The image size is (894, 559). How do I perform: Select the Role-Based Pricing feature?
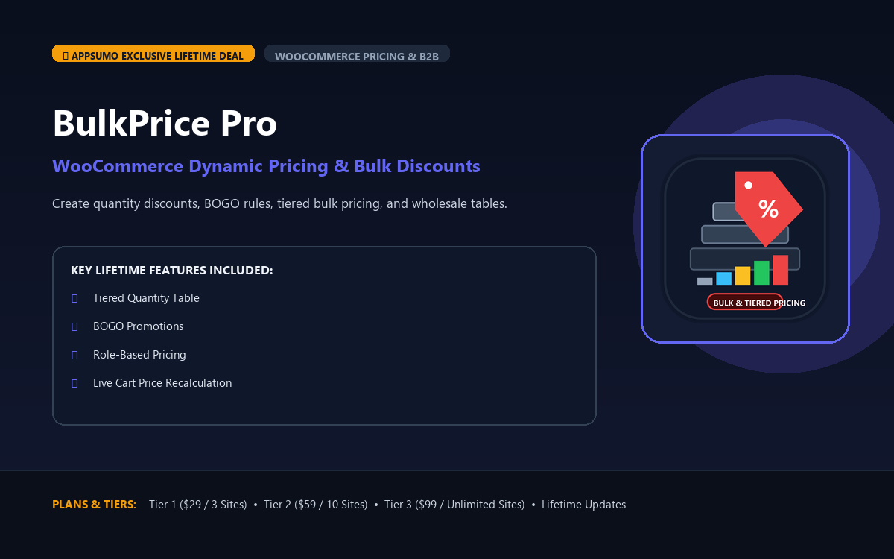(139, 355)
